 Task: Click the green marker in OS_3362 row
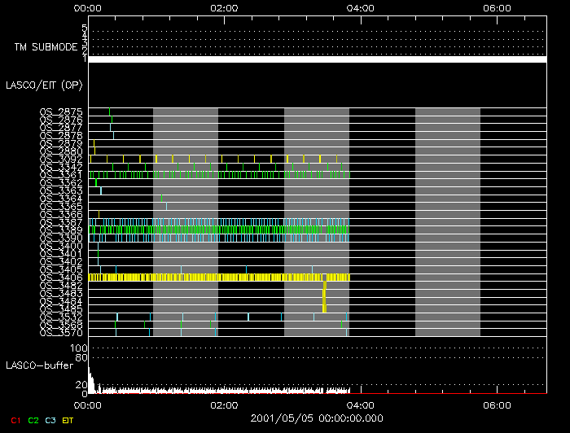(x=96, y=182)
